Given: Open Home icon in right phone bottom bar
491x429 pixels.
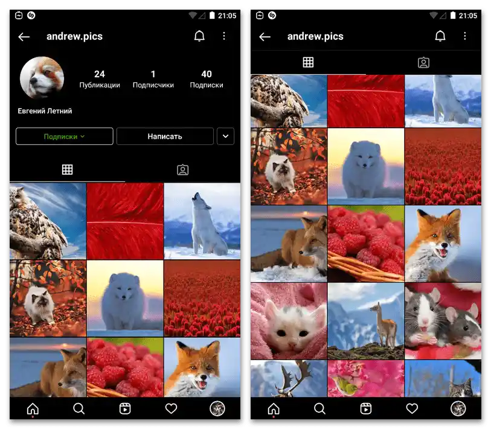Looking at the screenshot, I should tap(274, 409).
